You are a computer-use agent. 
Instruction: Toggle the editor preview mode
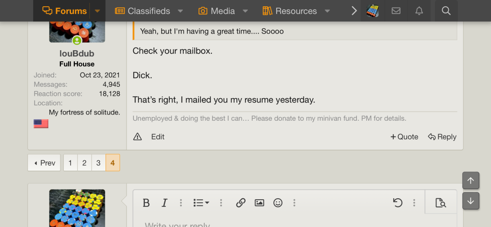pos(441,203)
